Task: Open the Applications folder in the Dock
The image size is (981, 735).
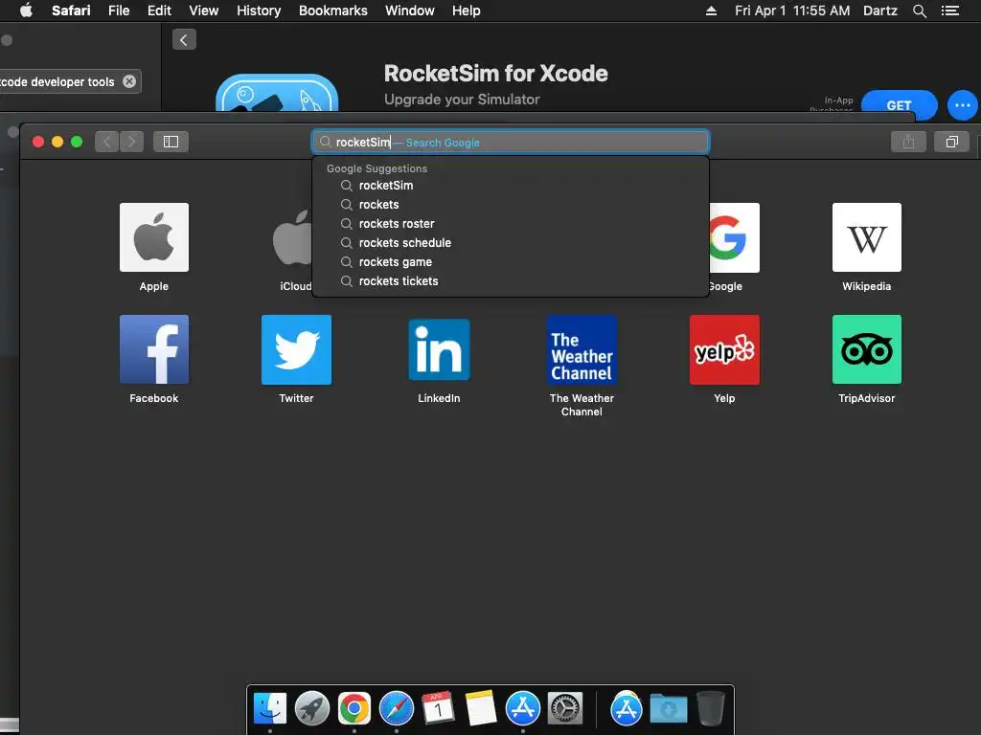Action: (627, 709)
